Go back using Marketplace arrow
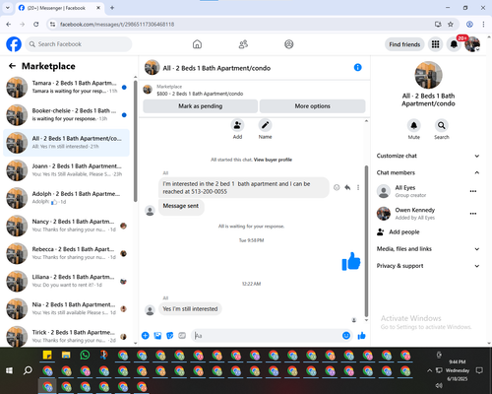The width and height of the screenshot is (492, 394). (x=12, y=66)
